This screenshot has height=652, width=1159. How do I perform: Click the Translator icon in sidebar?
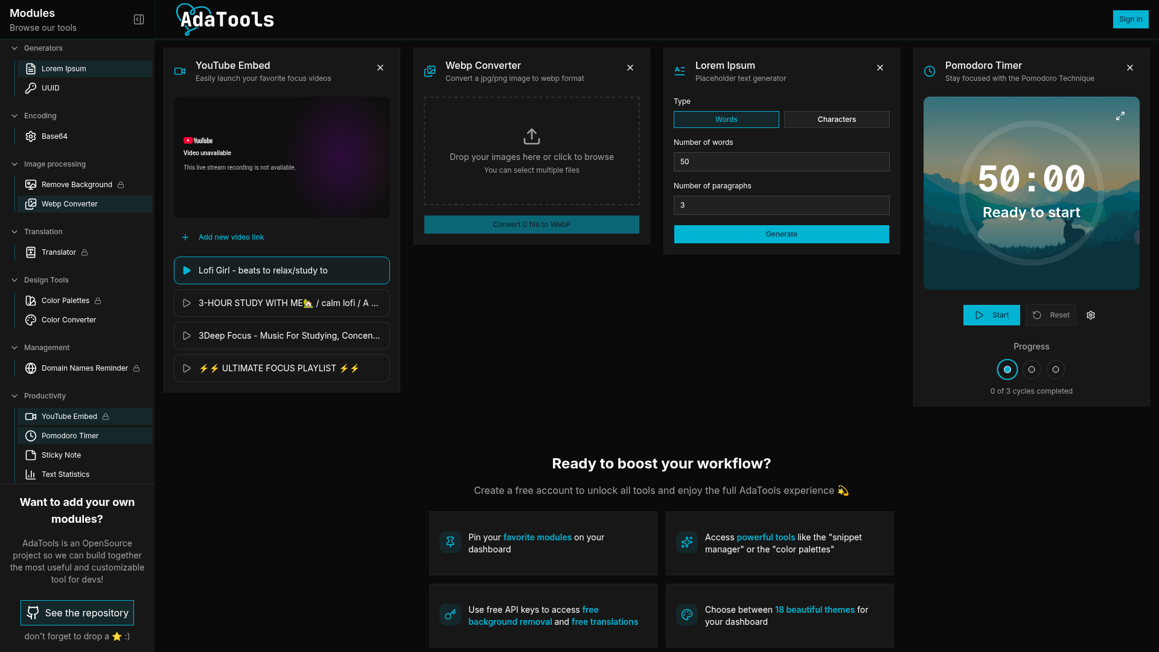31,252
